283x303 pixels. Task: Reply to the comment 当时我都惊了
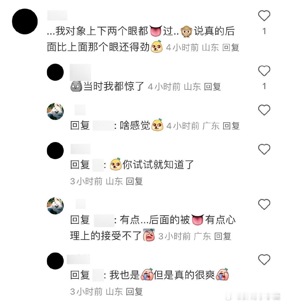[212, 87]
